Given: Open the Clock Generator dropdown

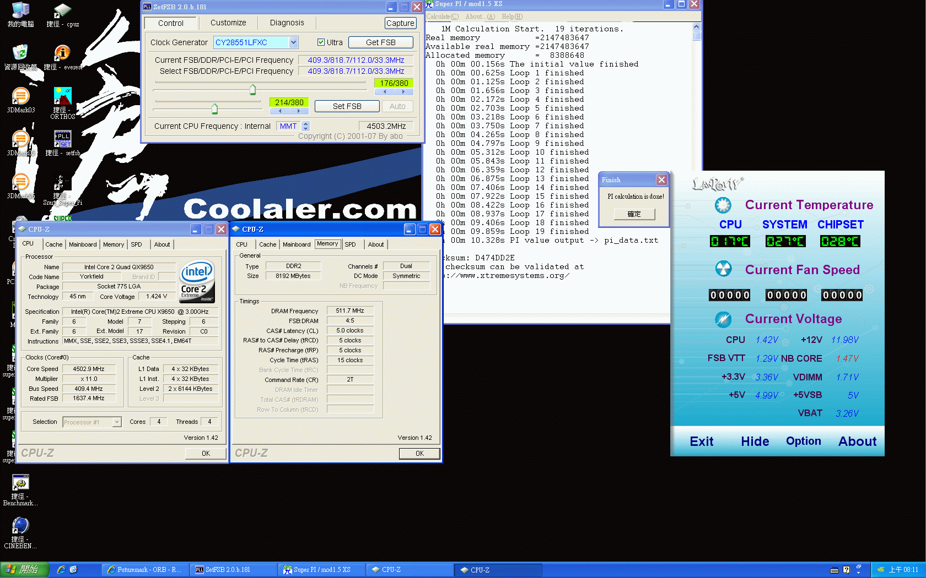Looking at the screenshot, I should click(293, 42).
